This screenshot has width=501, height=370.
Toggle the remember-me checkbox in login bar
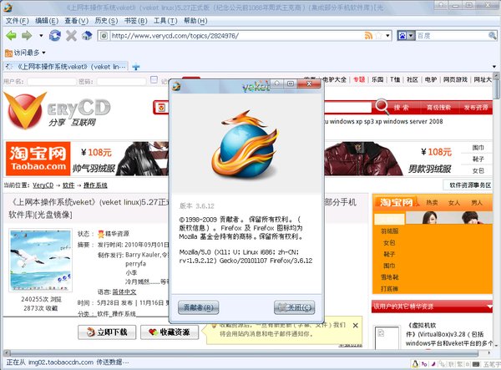154,80
